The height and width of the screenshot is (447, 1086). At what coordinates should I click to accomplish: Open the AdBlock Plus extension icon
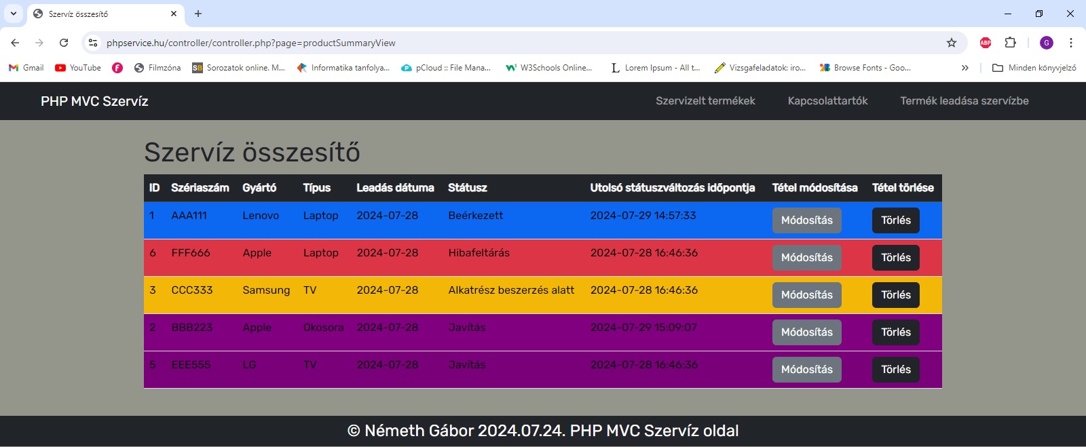(986, 43)
